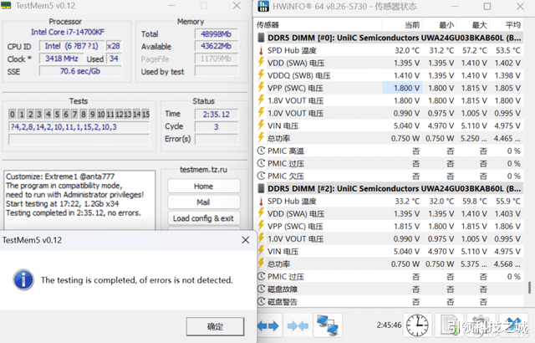Click the Load config & exit button
The width and height of the screenshot is (535, 343).
(x=203, y=218)
